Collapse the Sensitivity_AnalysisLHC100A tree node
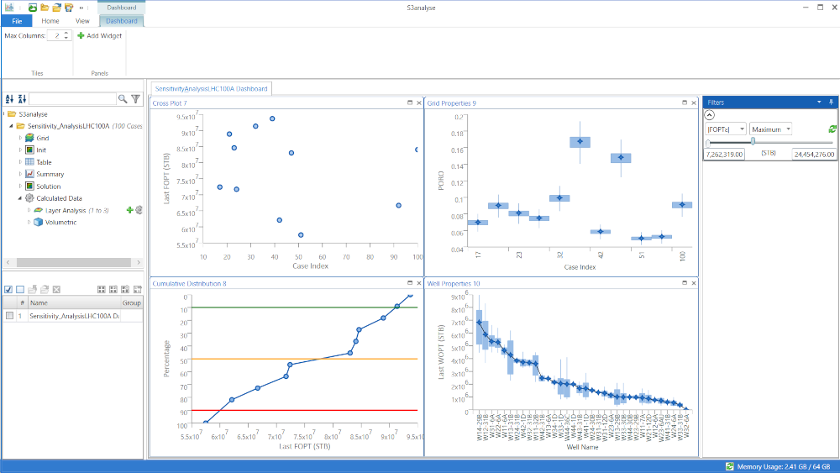The width and height of the screenshot is (840, 473). pyautogui.click(x=11, y=126)
